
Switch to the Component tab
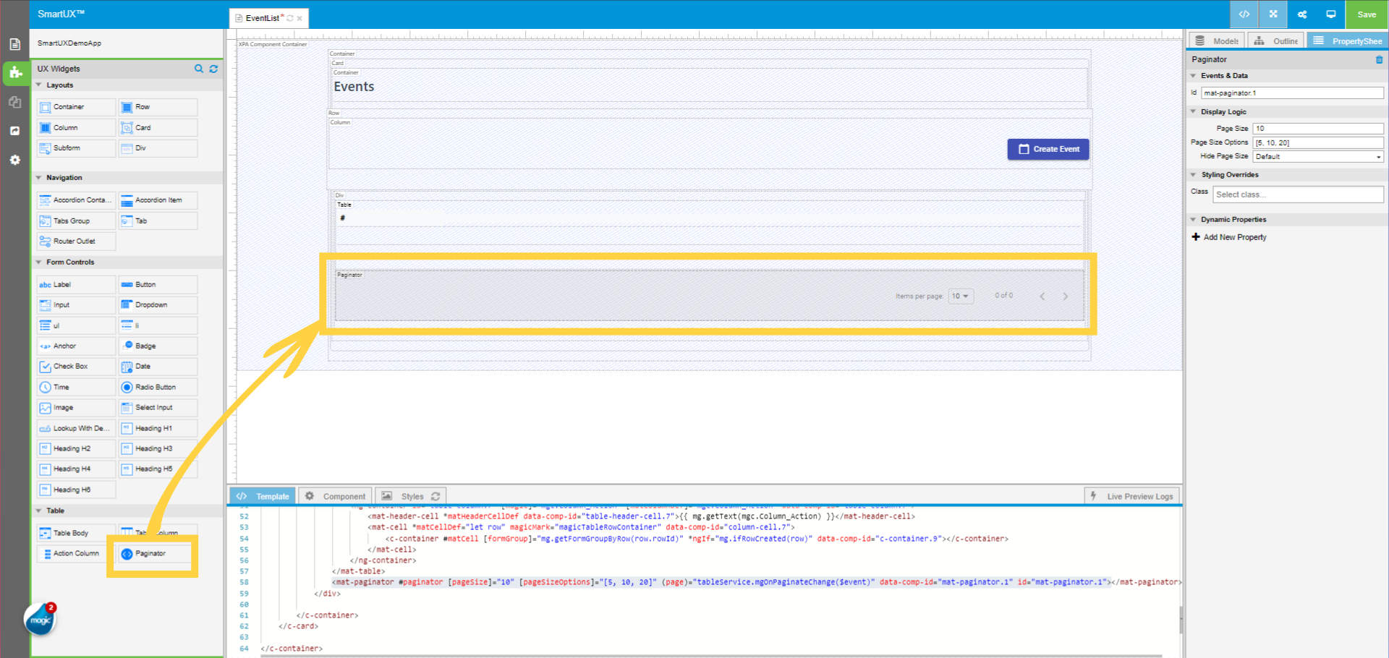(336, 496)
